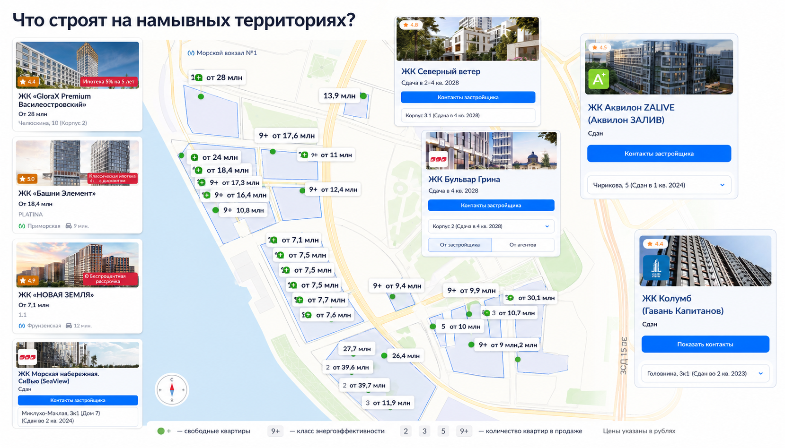Click the 5.0 star rating badge on Башни Элемент

coord(27,179)
